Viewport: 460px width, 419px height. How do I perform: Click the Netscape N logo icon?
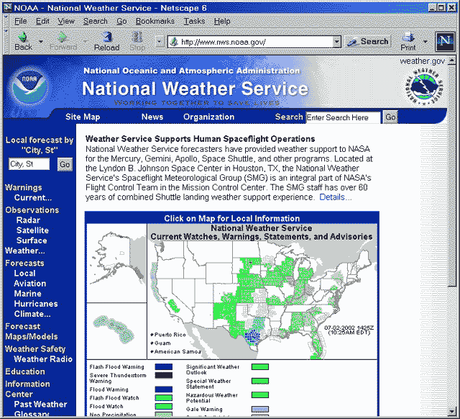[x=445, y=42]
